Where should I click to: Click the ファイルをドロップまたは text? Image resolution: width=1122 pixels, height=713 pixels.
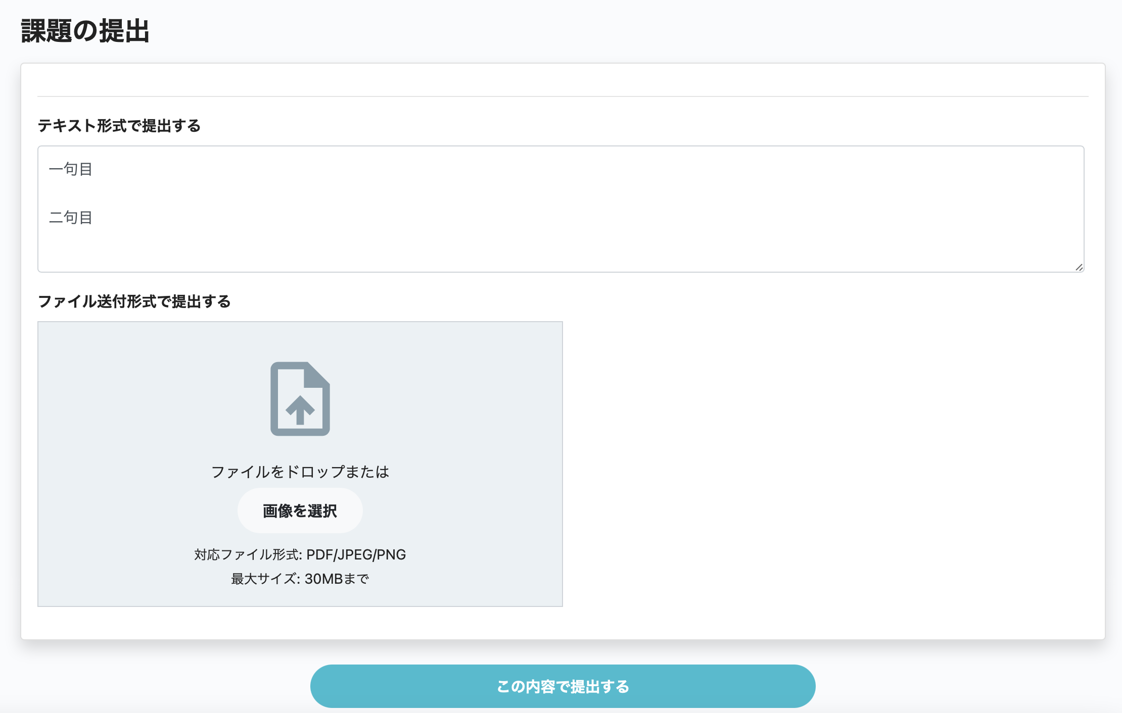(300, 472)
